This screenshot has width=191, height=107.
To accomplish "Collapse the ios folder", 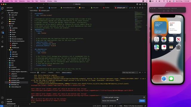I will tap(12, 26).
